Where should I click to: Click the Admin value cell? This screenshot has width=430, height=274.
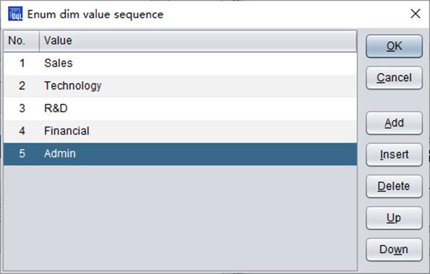198,153
